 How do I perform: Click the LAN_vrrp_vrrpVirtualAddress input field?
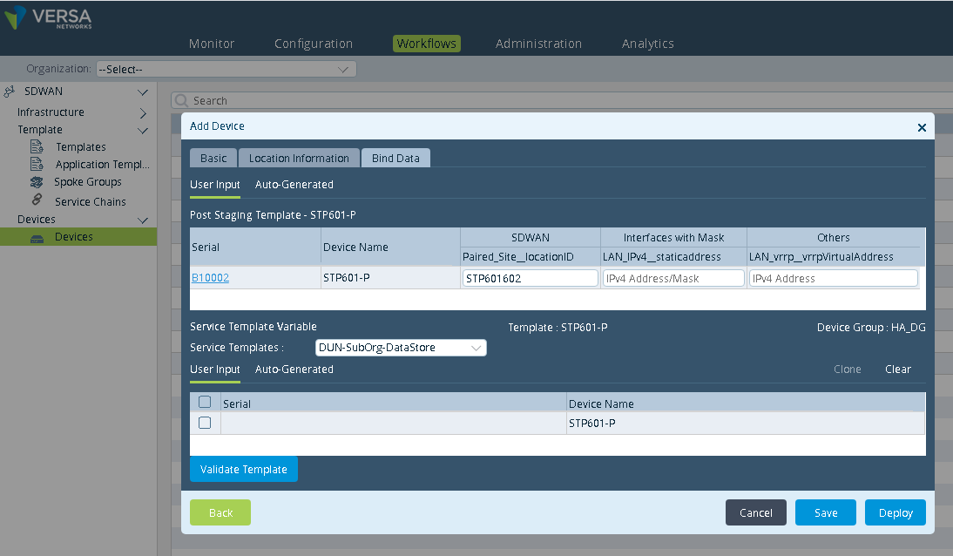coord(834,278)
